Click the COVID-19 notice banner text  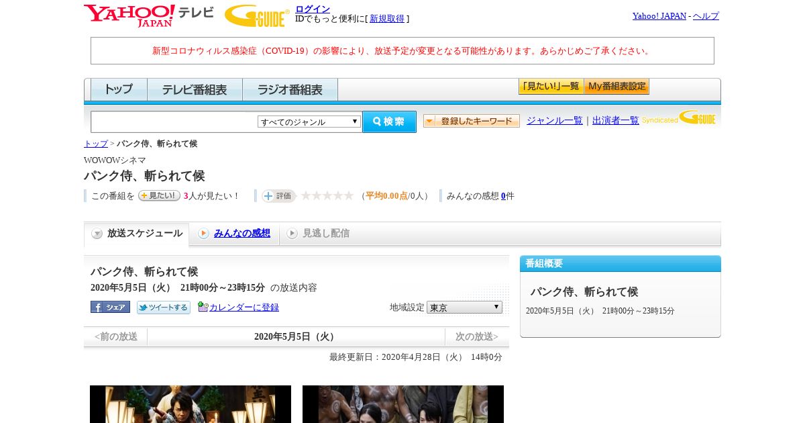click(x=402, y=50)
